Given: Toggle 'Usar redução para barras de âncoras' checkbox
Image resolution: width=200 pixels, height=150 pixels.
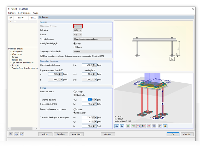Looking at the screenshot, I should click(x=42, y=56).
